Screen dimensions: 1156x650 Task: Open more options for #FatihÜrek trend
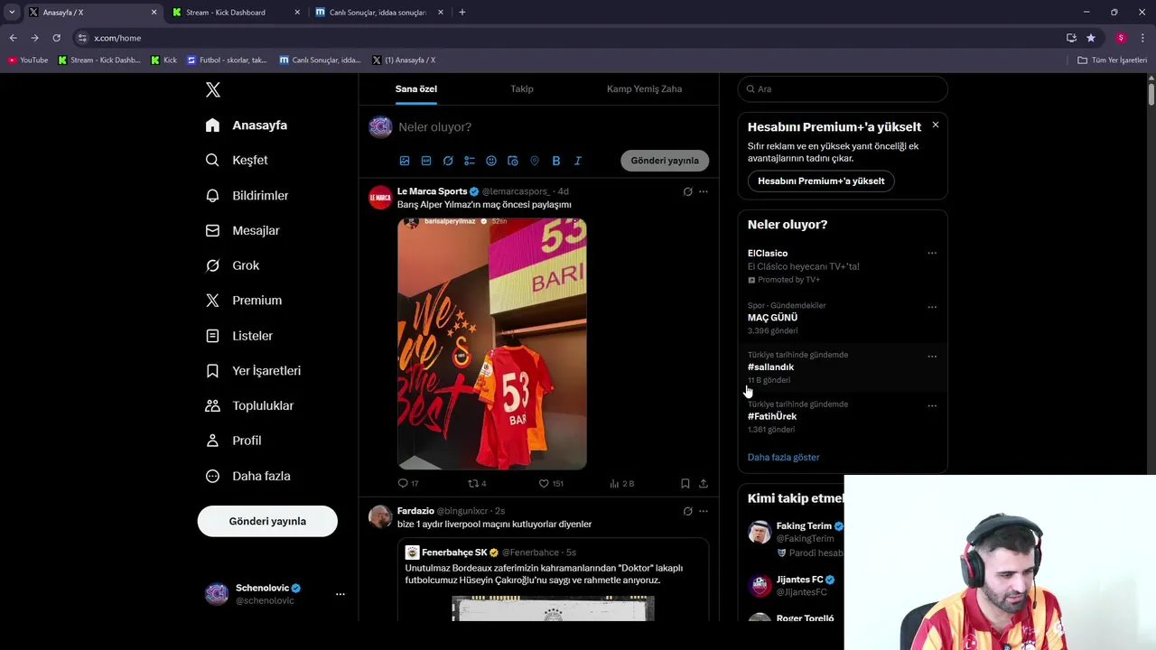click(x=932, y=406)
